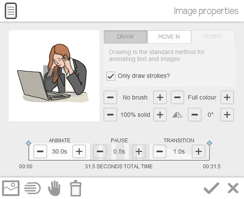Increase the PAUSE time of 0.5s

click(139, 152)
